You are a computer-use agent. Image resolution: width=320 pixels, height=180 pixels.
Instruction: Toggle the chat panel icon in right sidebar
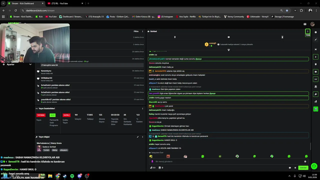point(316,72)
